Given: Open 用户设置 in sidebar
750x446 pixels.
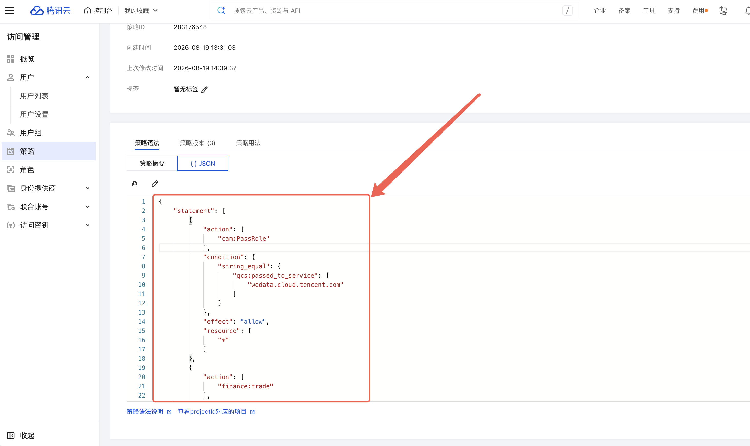Looking at the screenshot, I should [34, 115].
